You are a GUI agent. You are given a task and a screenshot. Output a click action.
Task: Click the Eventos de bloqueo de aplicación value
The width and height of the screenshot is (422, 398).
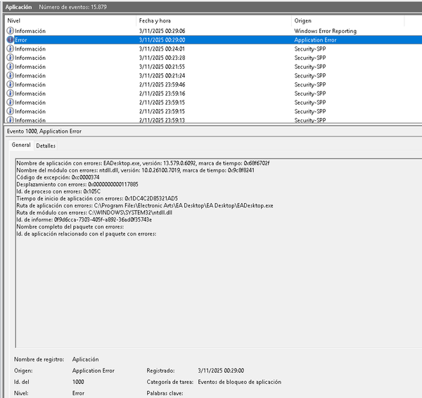239,381
